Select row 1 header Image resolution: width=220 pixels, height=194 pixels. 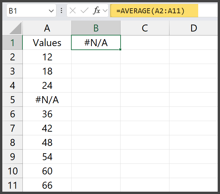pyautogui.click(x=12, y=42)
